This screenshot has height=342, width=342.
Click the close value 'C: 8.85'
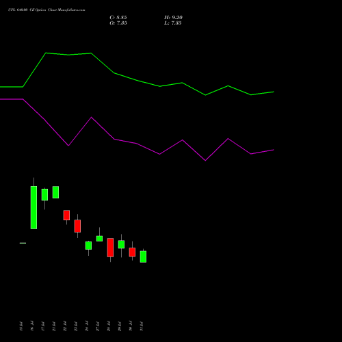(118, 18)
